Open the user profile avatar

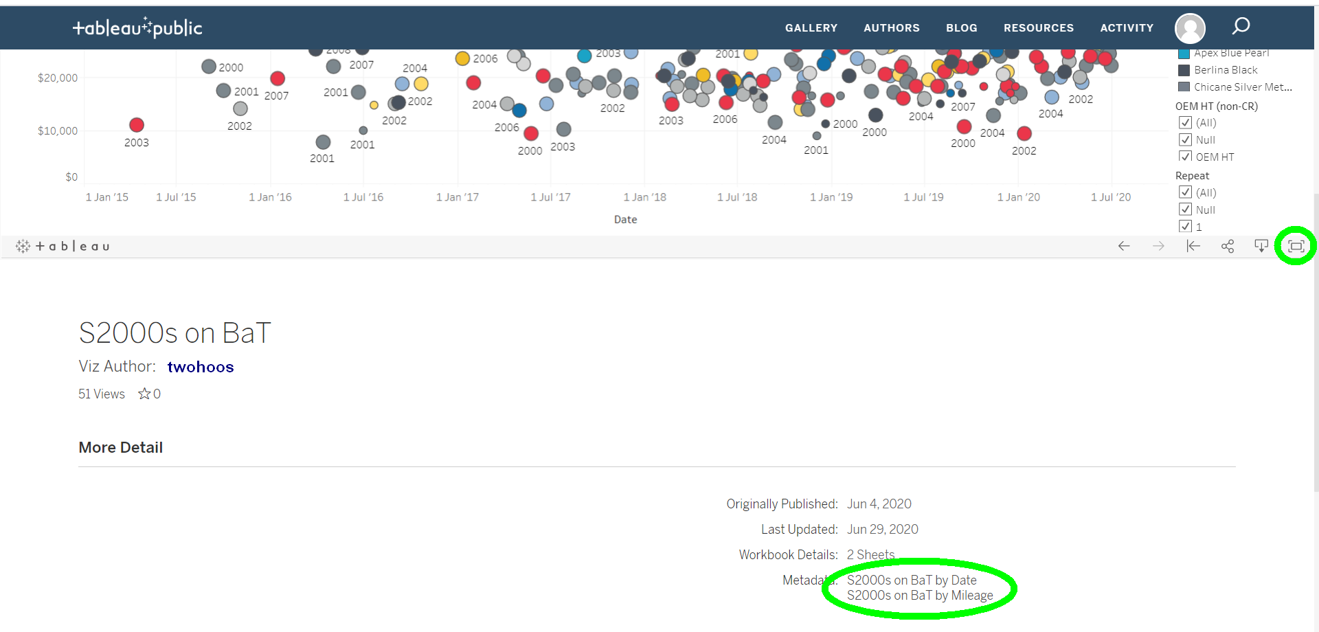[x=1190, y=28]
